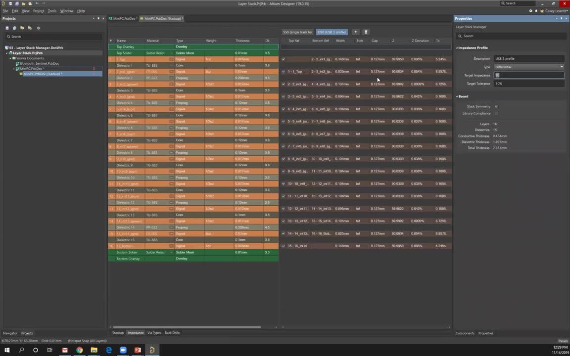570x356 pixels.
Task: Click the open folder icon in quick access bar
Action: pyautogui.click(x=23, y=3)
